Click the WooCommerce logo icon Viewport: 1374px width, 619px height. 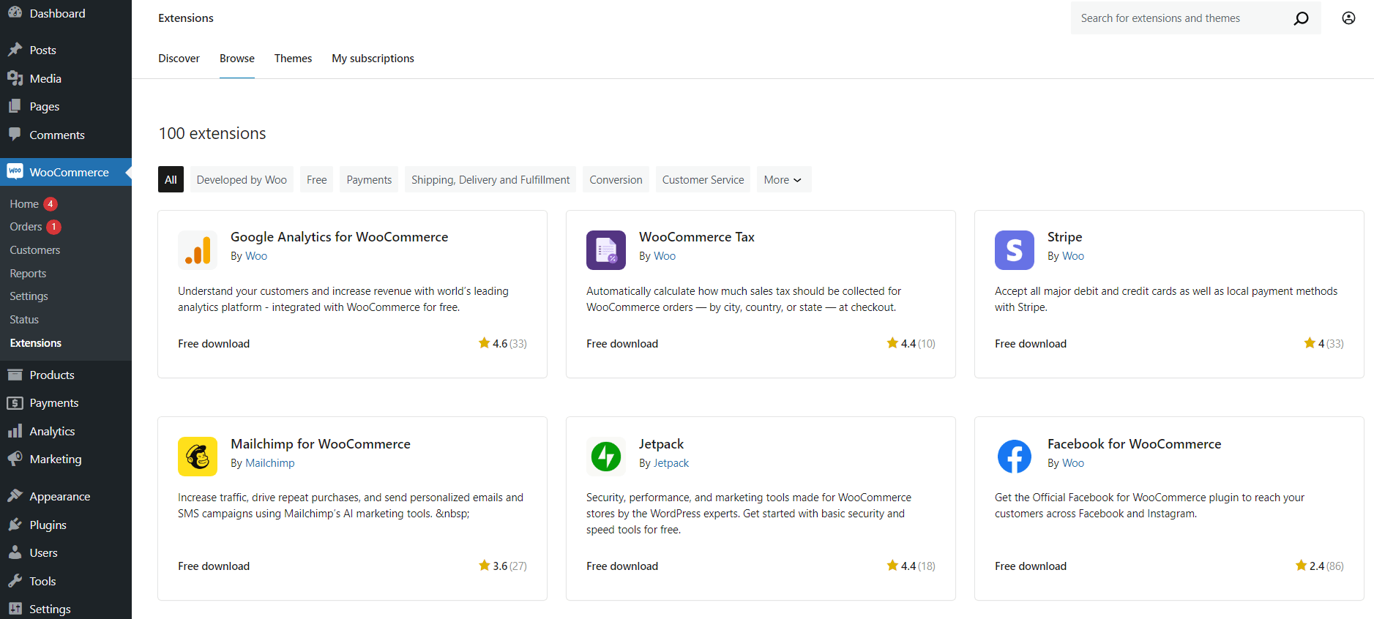[15, 171]
